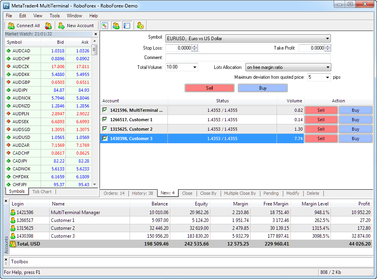Screen dimensions: 377x279
Task: Open the Total Volume dropdown
Action: pyautogui.click(x=195, y=67)
